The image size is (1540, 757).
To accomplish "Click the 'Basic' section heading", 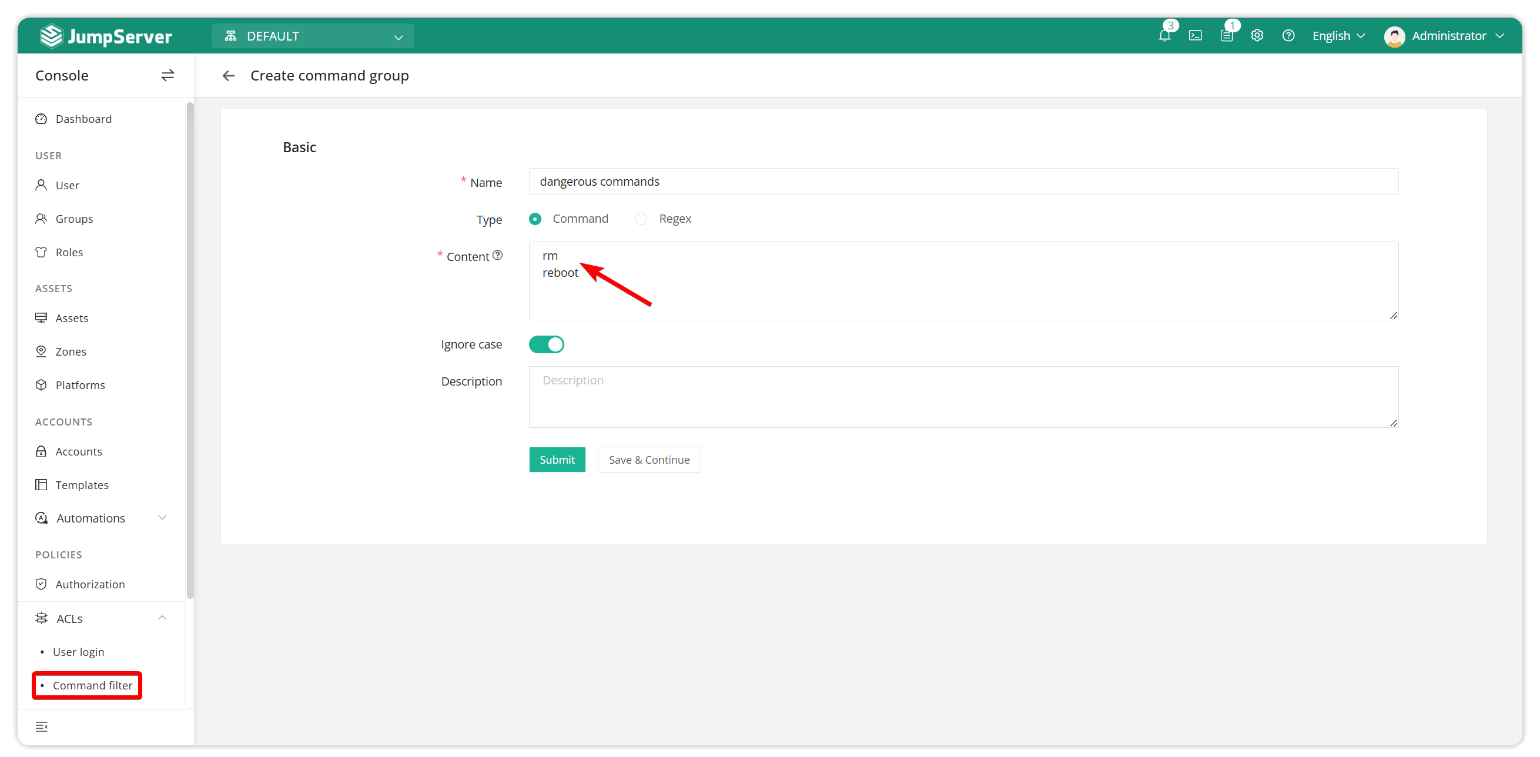I will click(299, 147).
